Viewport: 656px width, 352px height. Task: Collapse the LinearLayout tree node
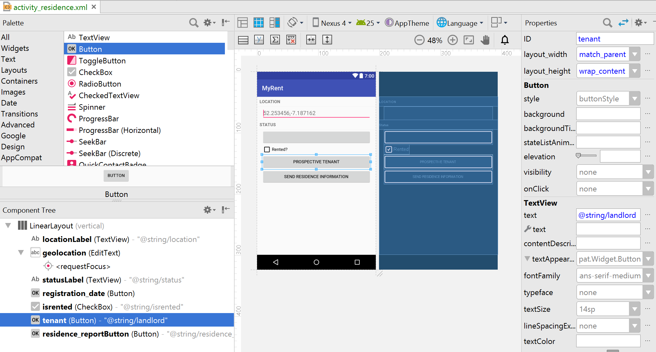pyautogui.click(x=8, y=226)
